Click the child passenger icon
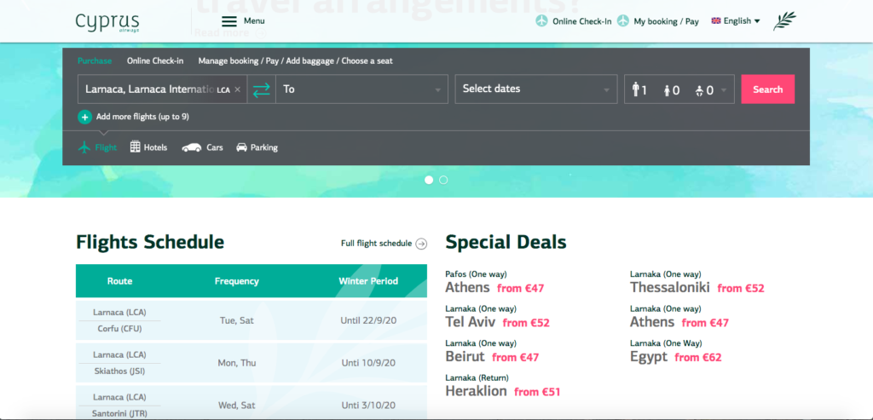Image resolution: width=873 pixels, height=420 pixels. (x=667, y=90)
